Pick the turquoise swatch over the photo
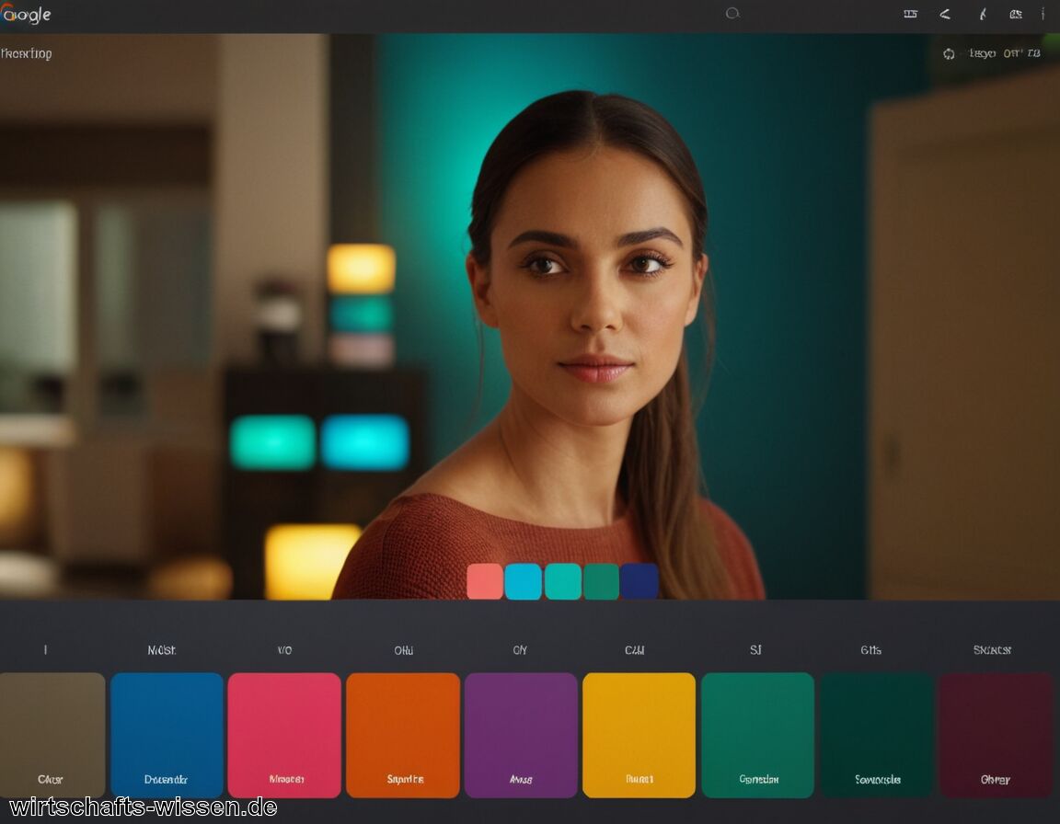This screenshot has height=824, width=1060. [x=562, y=581]
